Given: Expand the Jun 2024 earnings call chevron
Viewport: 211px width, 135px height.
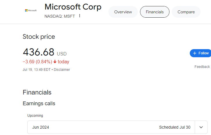Looking at the screenshot, I should tap(201, 127).
